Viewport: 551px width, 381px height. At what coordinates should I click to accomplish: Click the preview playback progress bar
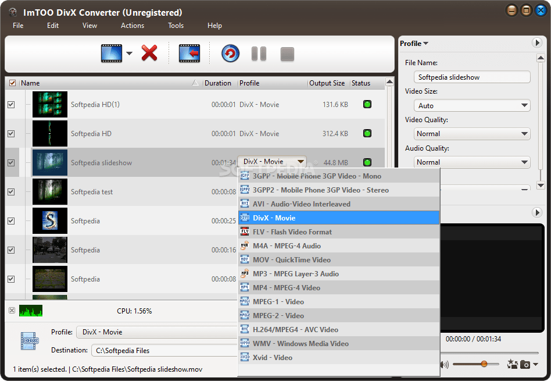(489, 352)
